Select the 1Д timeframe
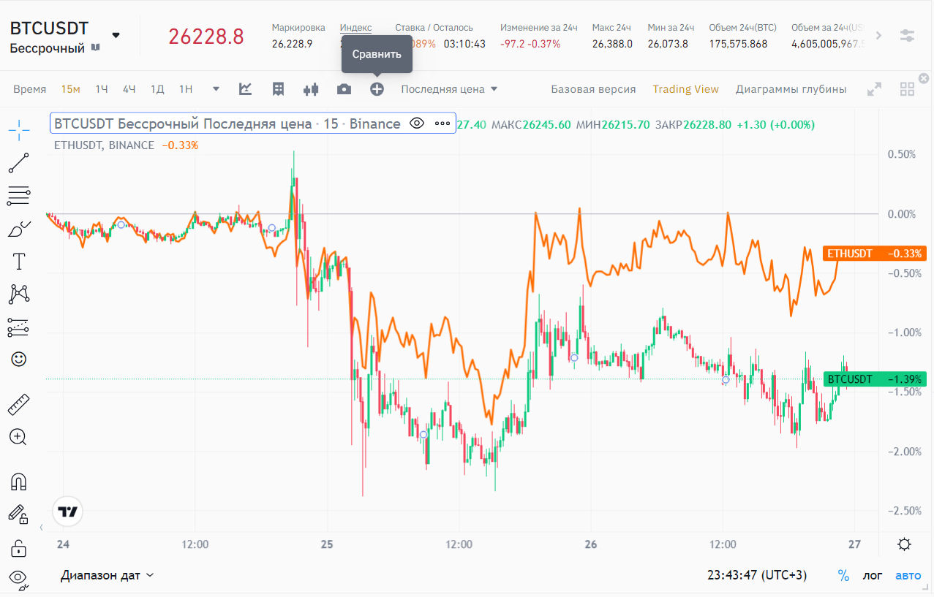Viewport: 934px width, 597px height. pyautogui.click(x=157, y=89)
